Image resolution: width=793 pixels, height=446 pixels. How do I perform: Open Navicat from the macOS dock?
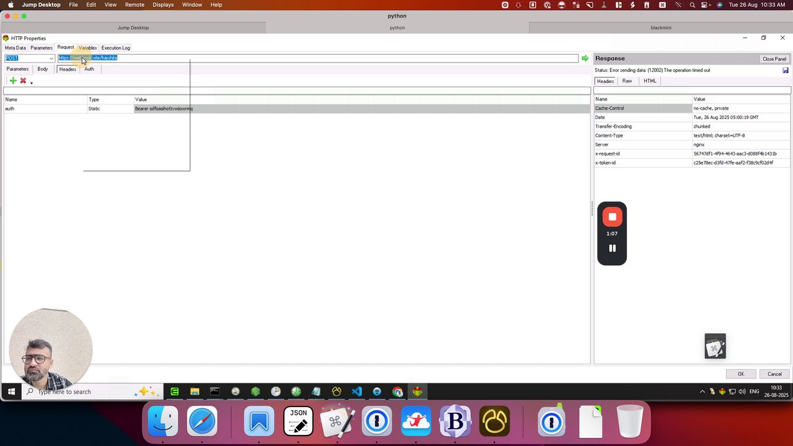pos(494,421)
